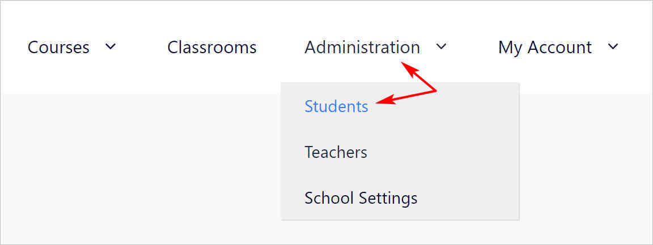Expand the Courses dropdown menu
The width and height of the screenshot is (653, 245).
pos(111,46)
